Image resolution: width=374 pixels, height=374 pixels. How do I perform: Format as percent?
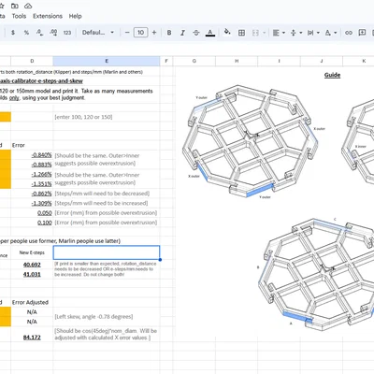(x=26, y=33)
